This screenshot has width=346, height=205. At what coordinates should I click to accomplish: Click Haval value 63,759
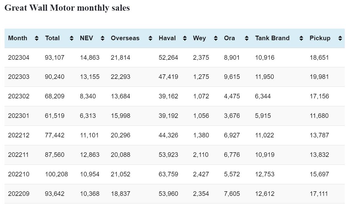(168, 174)
